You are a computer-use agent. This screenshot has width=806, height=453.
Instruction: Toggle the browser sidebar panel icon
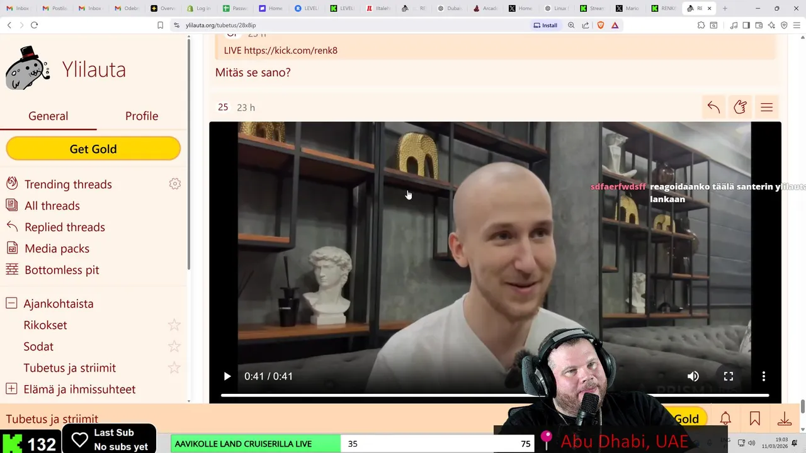tap(746, 25)
